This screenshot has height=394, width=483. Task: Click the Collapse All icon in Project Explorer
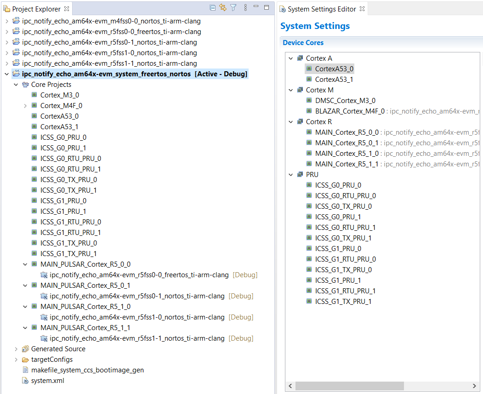pos(212,8)
